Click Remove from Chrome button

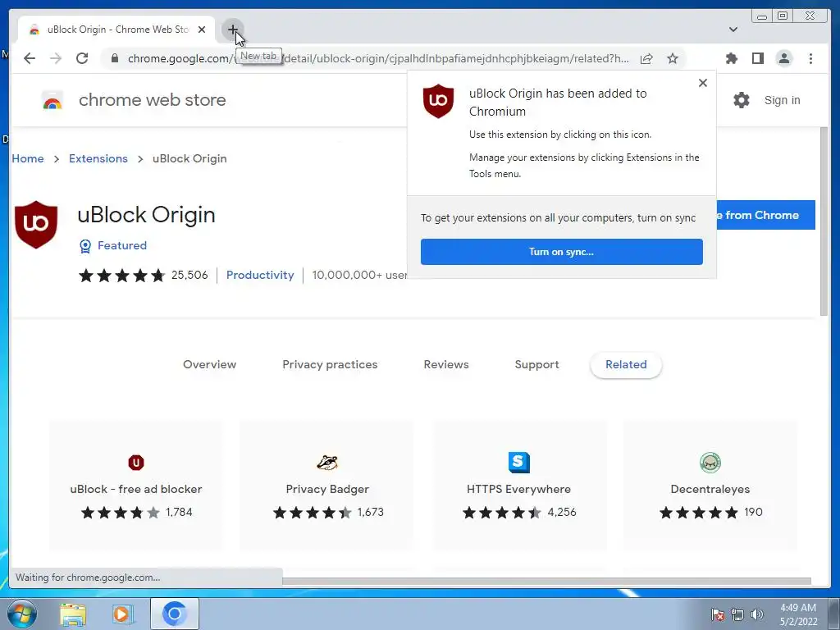(x=765, y=215)
